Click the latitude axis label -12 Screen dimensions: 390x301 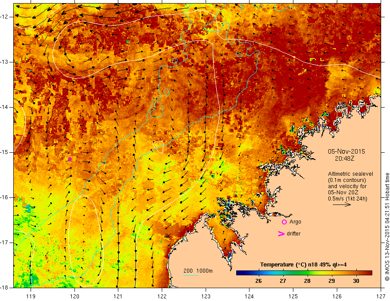coord(5,17)
